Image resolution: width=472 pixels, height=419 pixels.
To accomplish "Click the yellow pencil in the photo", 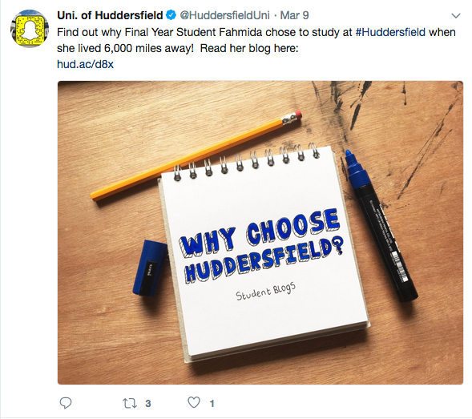I will point(196,156).
